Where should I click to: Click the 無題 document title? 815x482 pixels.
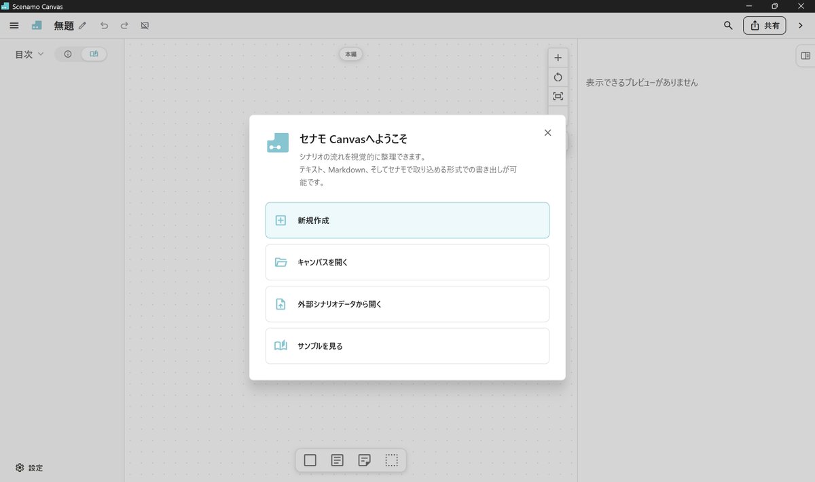click(x=64, y=25)
